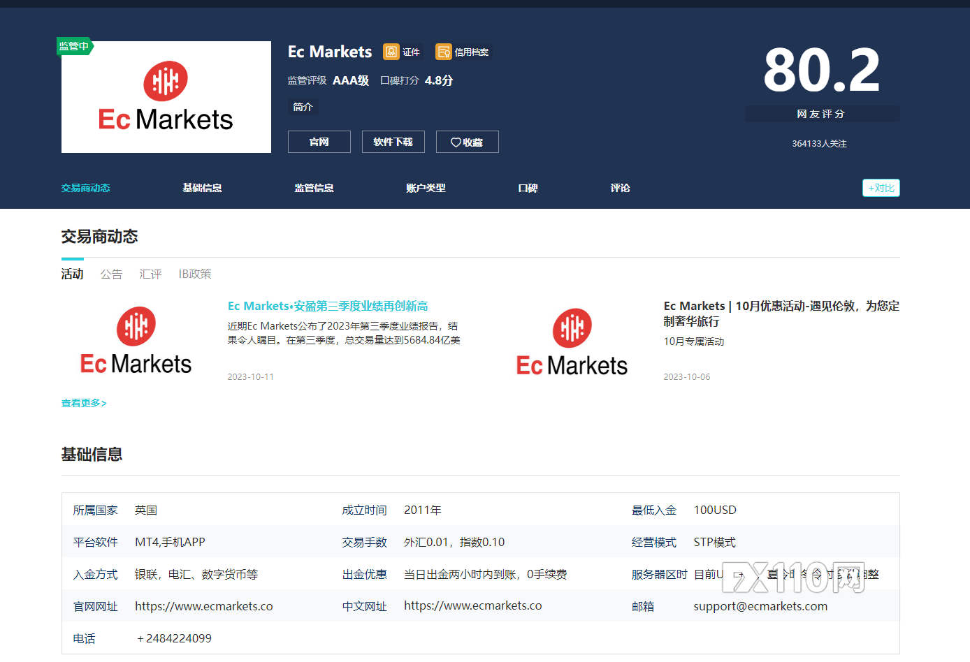Screen dimensions: 970x662
Task: Click the support@ecmarkets.com email address
Action: pyautogui.click(x=760, y=606)
